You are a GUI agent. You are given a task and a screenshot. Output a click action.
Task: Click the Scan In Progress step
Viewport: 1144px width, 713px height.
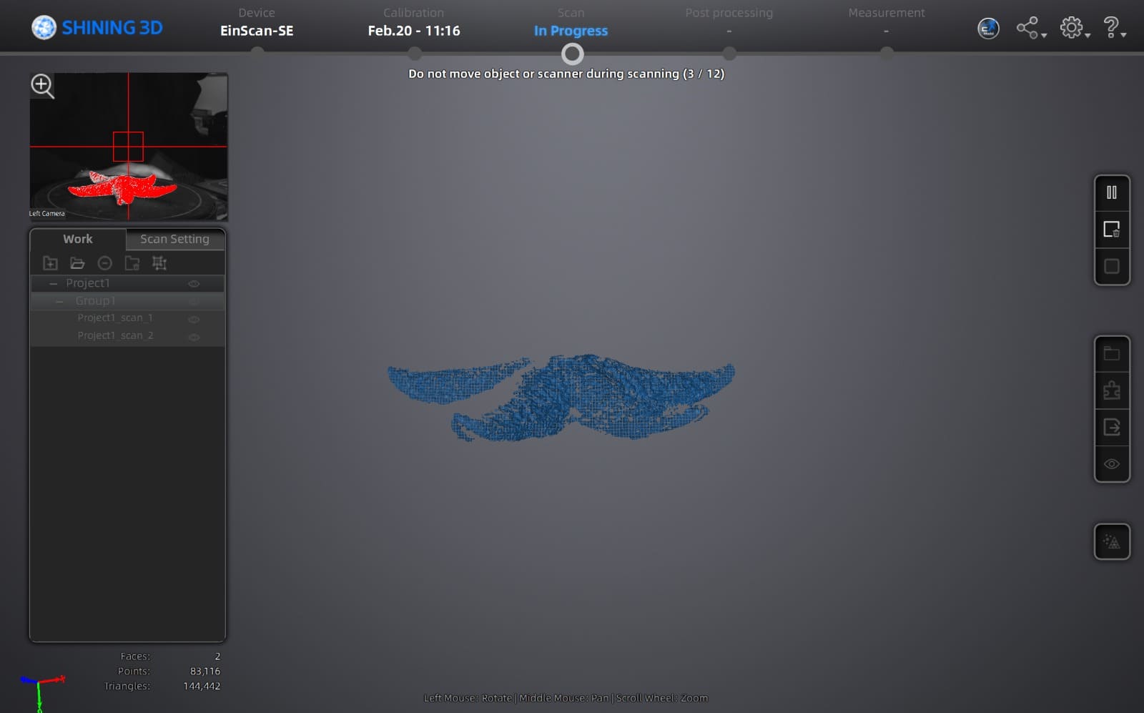571,22
